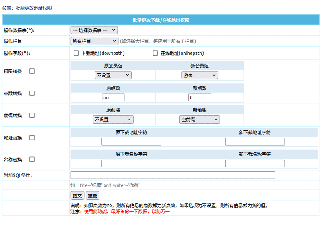Image resolution: width=322 pixels, height=245 pixels.
Task: Enable the 名称替换 checkbox
Action: click(x=32, y=159)
